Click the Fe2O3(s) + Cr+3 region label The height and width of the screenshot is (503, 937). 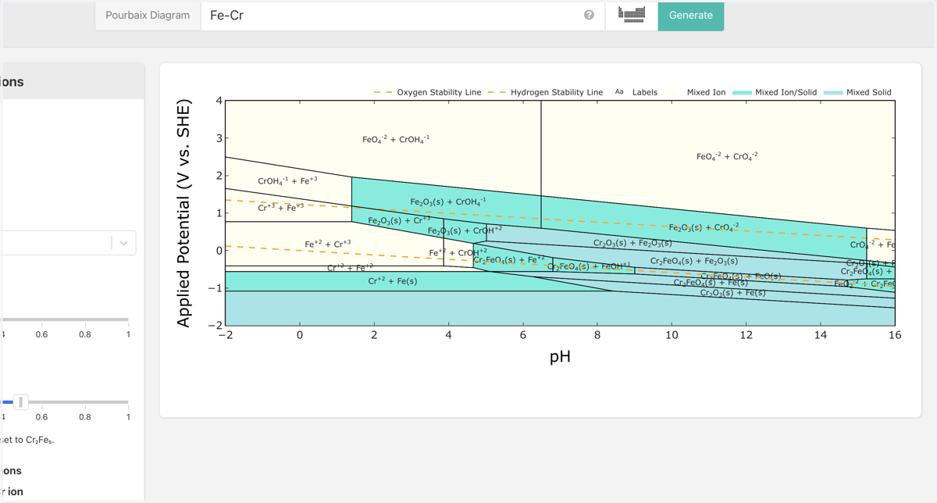coord(399,221)
